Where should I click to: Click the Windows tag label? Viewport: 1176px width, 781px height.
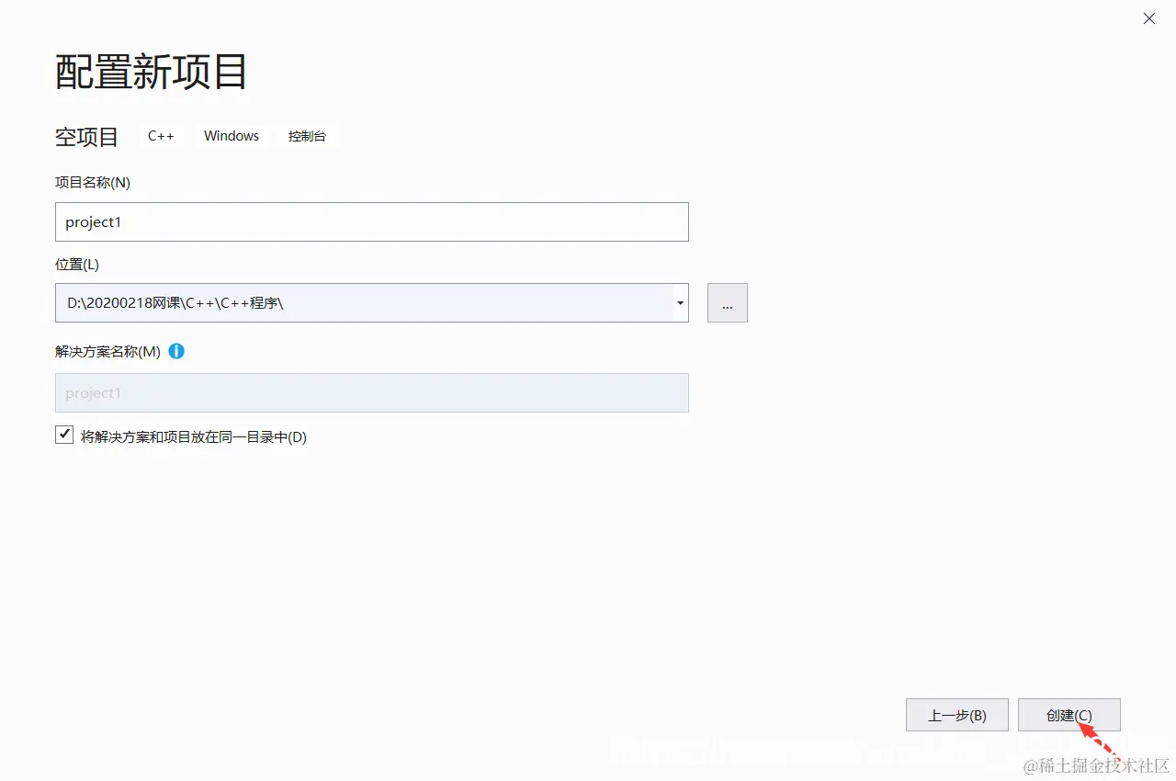coord(232,136)
